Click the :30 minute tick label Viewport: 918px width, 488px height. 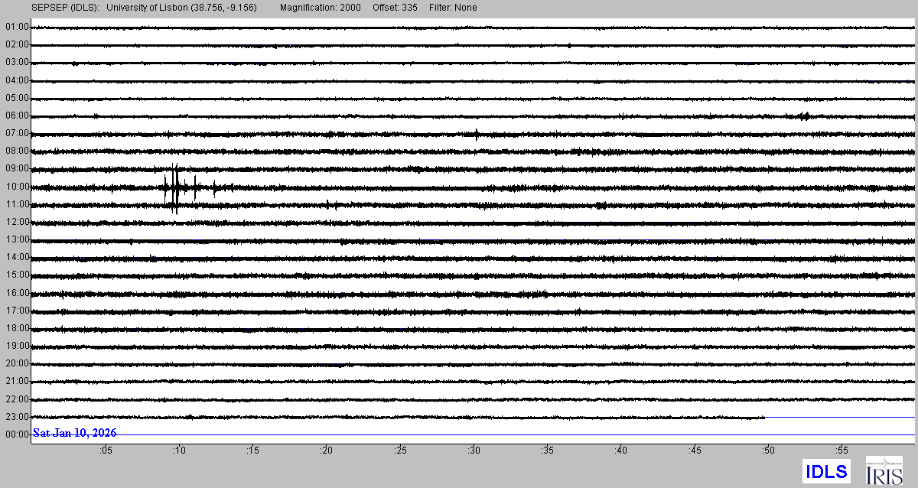click(x=474, y=451)
